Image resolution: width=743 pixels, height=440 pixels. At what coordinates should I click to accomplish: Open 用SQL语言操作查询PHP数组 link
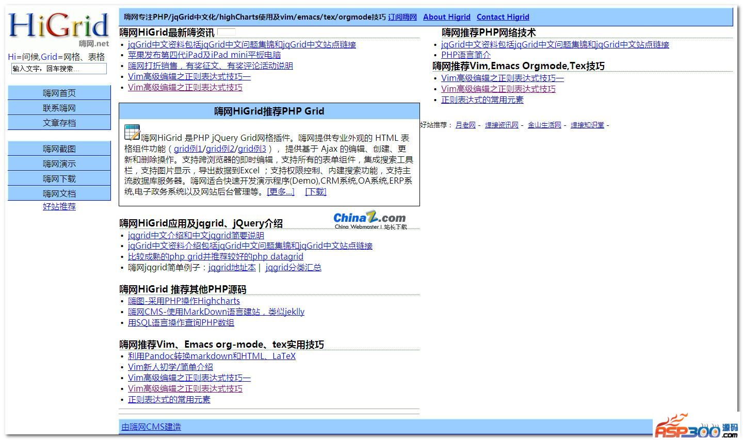(x=181, y=322)
